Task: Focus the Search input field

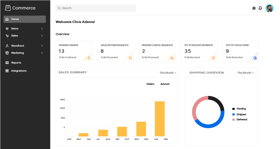Action: (x=96, y=8)
